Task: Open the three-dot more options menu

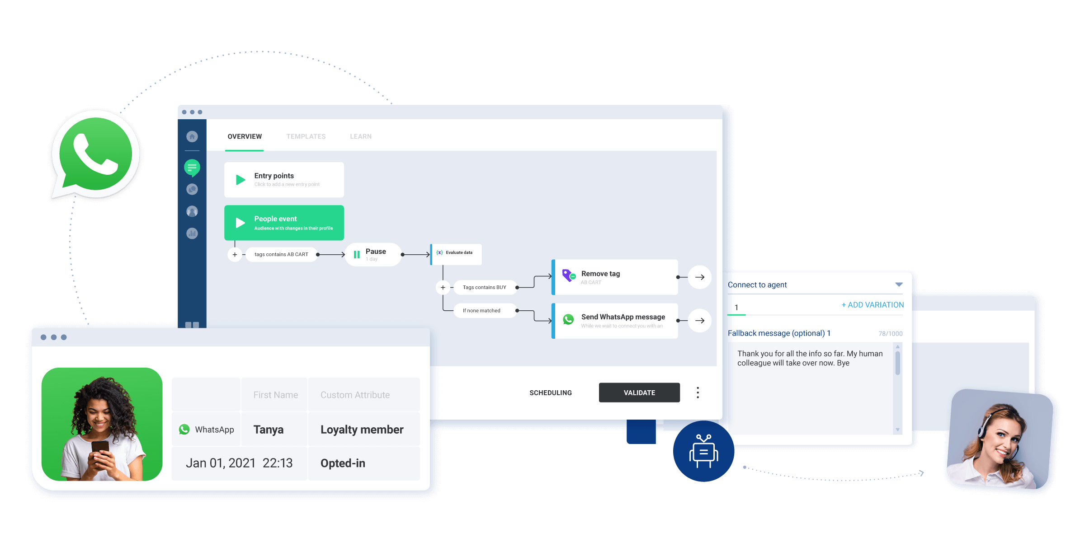Action: (698, 392)
